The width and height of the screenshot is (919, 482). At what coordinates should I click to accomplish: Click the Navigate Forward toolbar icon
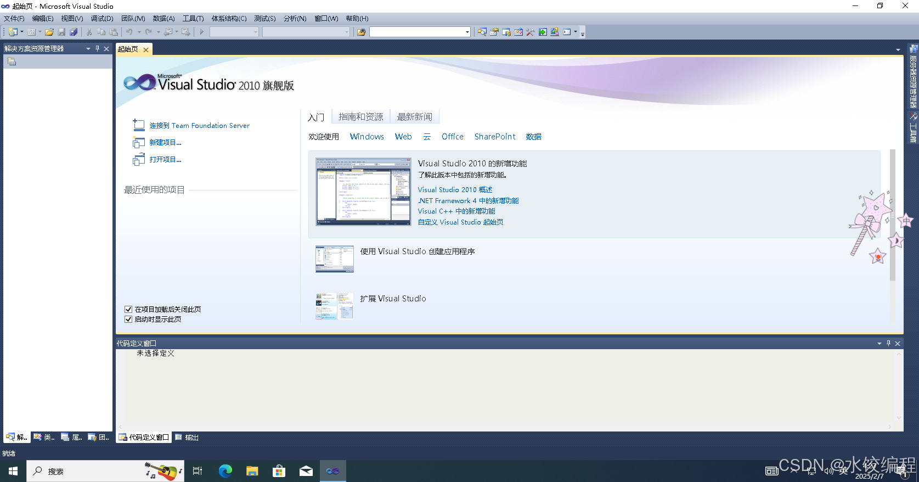coord(186,32)
